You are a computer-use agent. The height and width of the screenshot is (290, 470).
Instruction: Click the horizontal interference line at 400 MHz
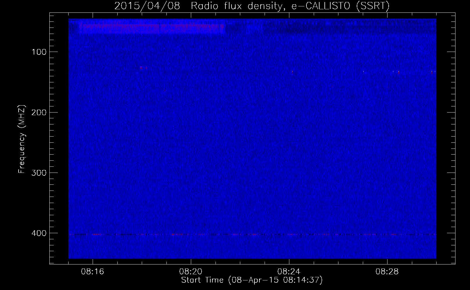[252, 234]
